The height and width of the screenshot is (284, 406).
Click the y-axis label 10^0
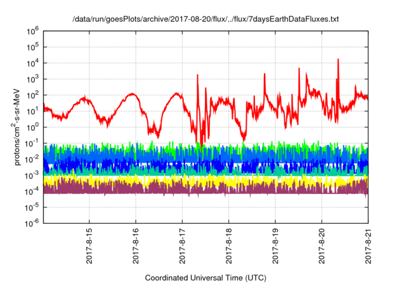(x=32, y=127)
